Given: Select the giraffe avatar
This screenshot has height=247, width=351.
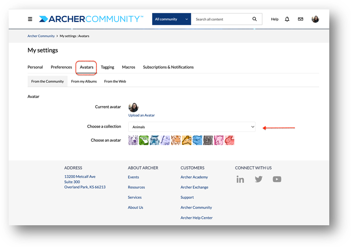Looking at the screenshot, I should pos(187,140).
